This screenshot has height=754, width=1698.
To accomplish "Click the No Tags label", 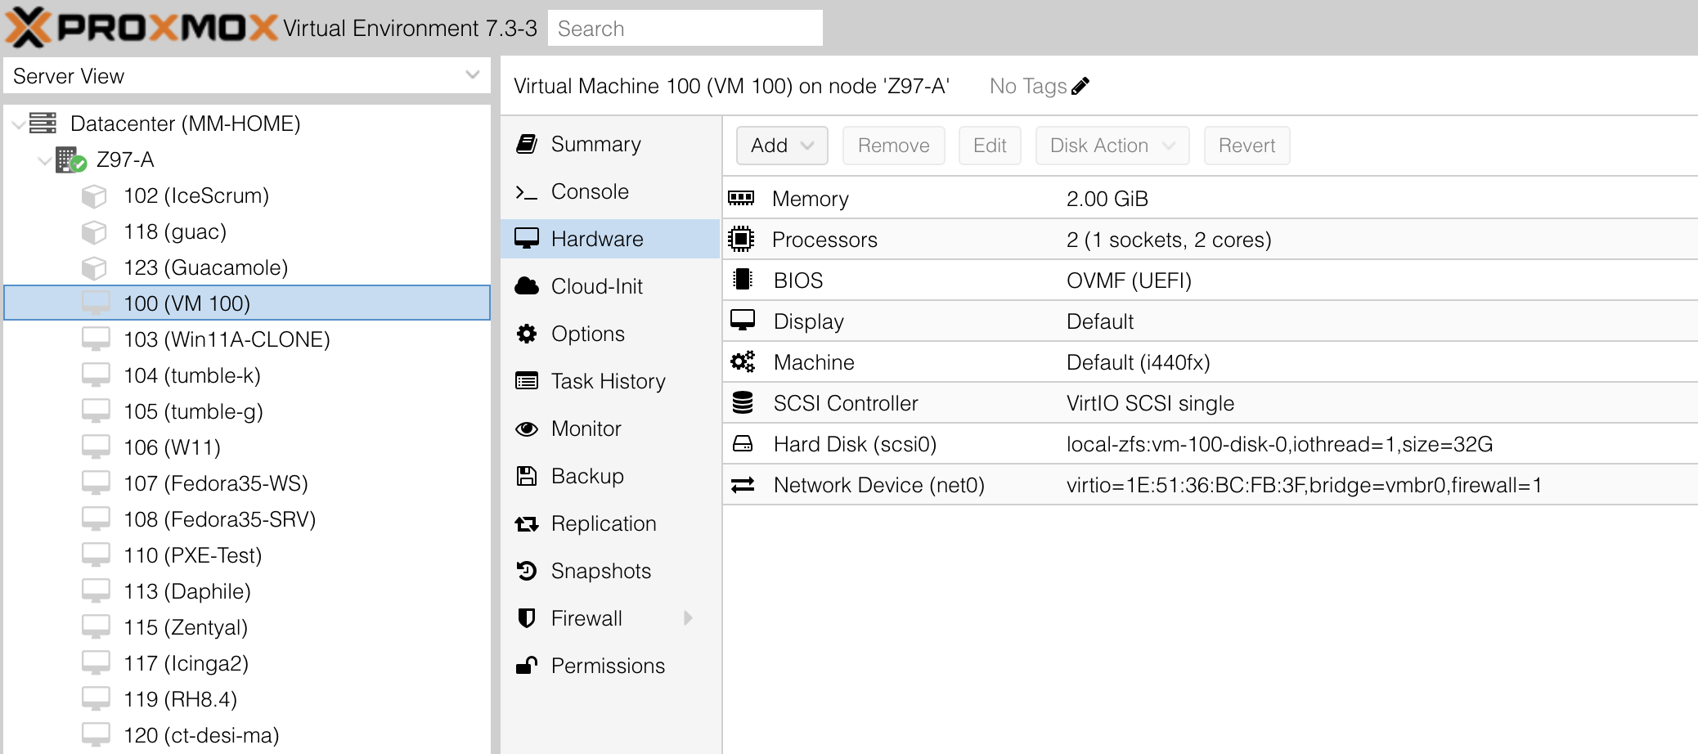I will click(x=1028, y=86).
